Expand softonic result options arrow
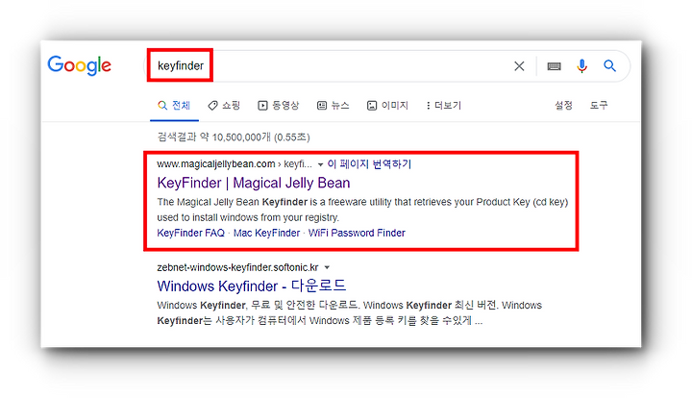 327,268
